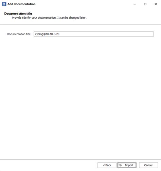This screenshot has height=171, width=161.
Task: Click the '< Back' label text
Action: 107,165
